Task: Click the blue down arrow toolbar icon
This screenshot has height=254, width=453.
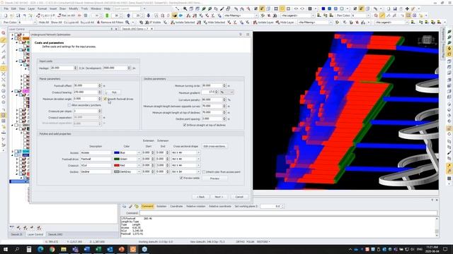Action: [x=148, y=16]
